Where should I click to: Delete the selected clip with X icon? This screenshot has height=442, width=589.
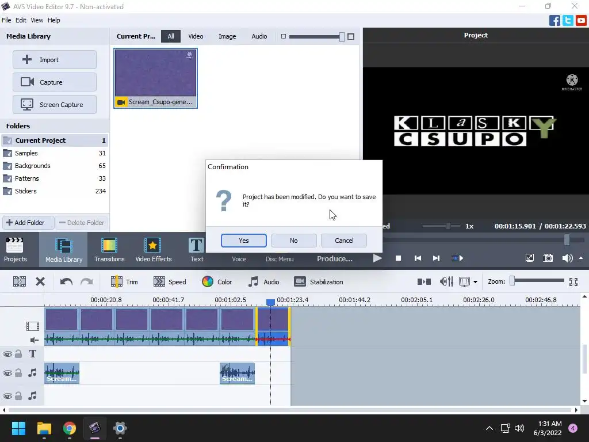tap(40, 281)
